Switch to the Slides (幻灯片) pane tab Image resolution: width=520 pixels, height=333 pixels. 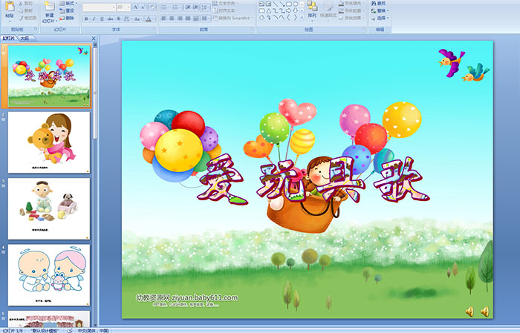point(9,39)
